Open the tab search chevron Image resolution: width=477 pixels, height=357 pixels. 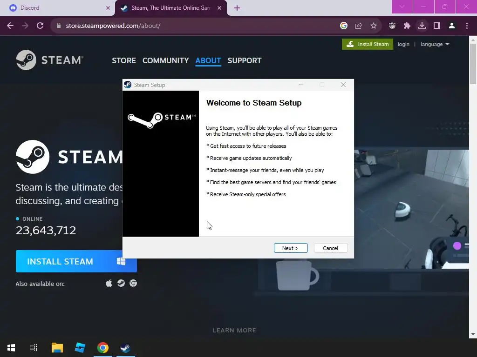tap(402, 7)
